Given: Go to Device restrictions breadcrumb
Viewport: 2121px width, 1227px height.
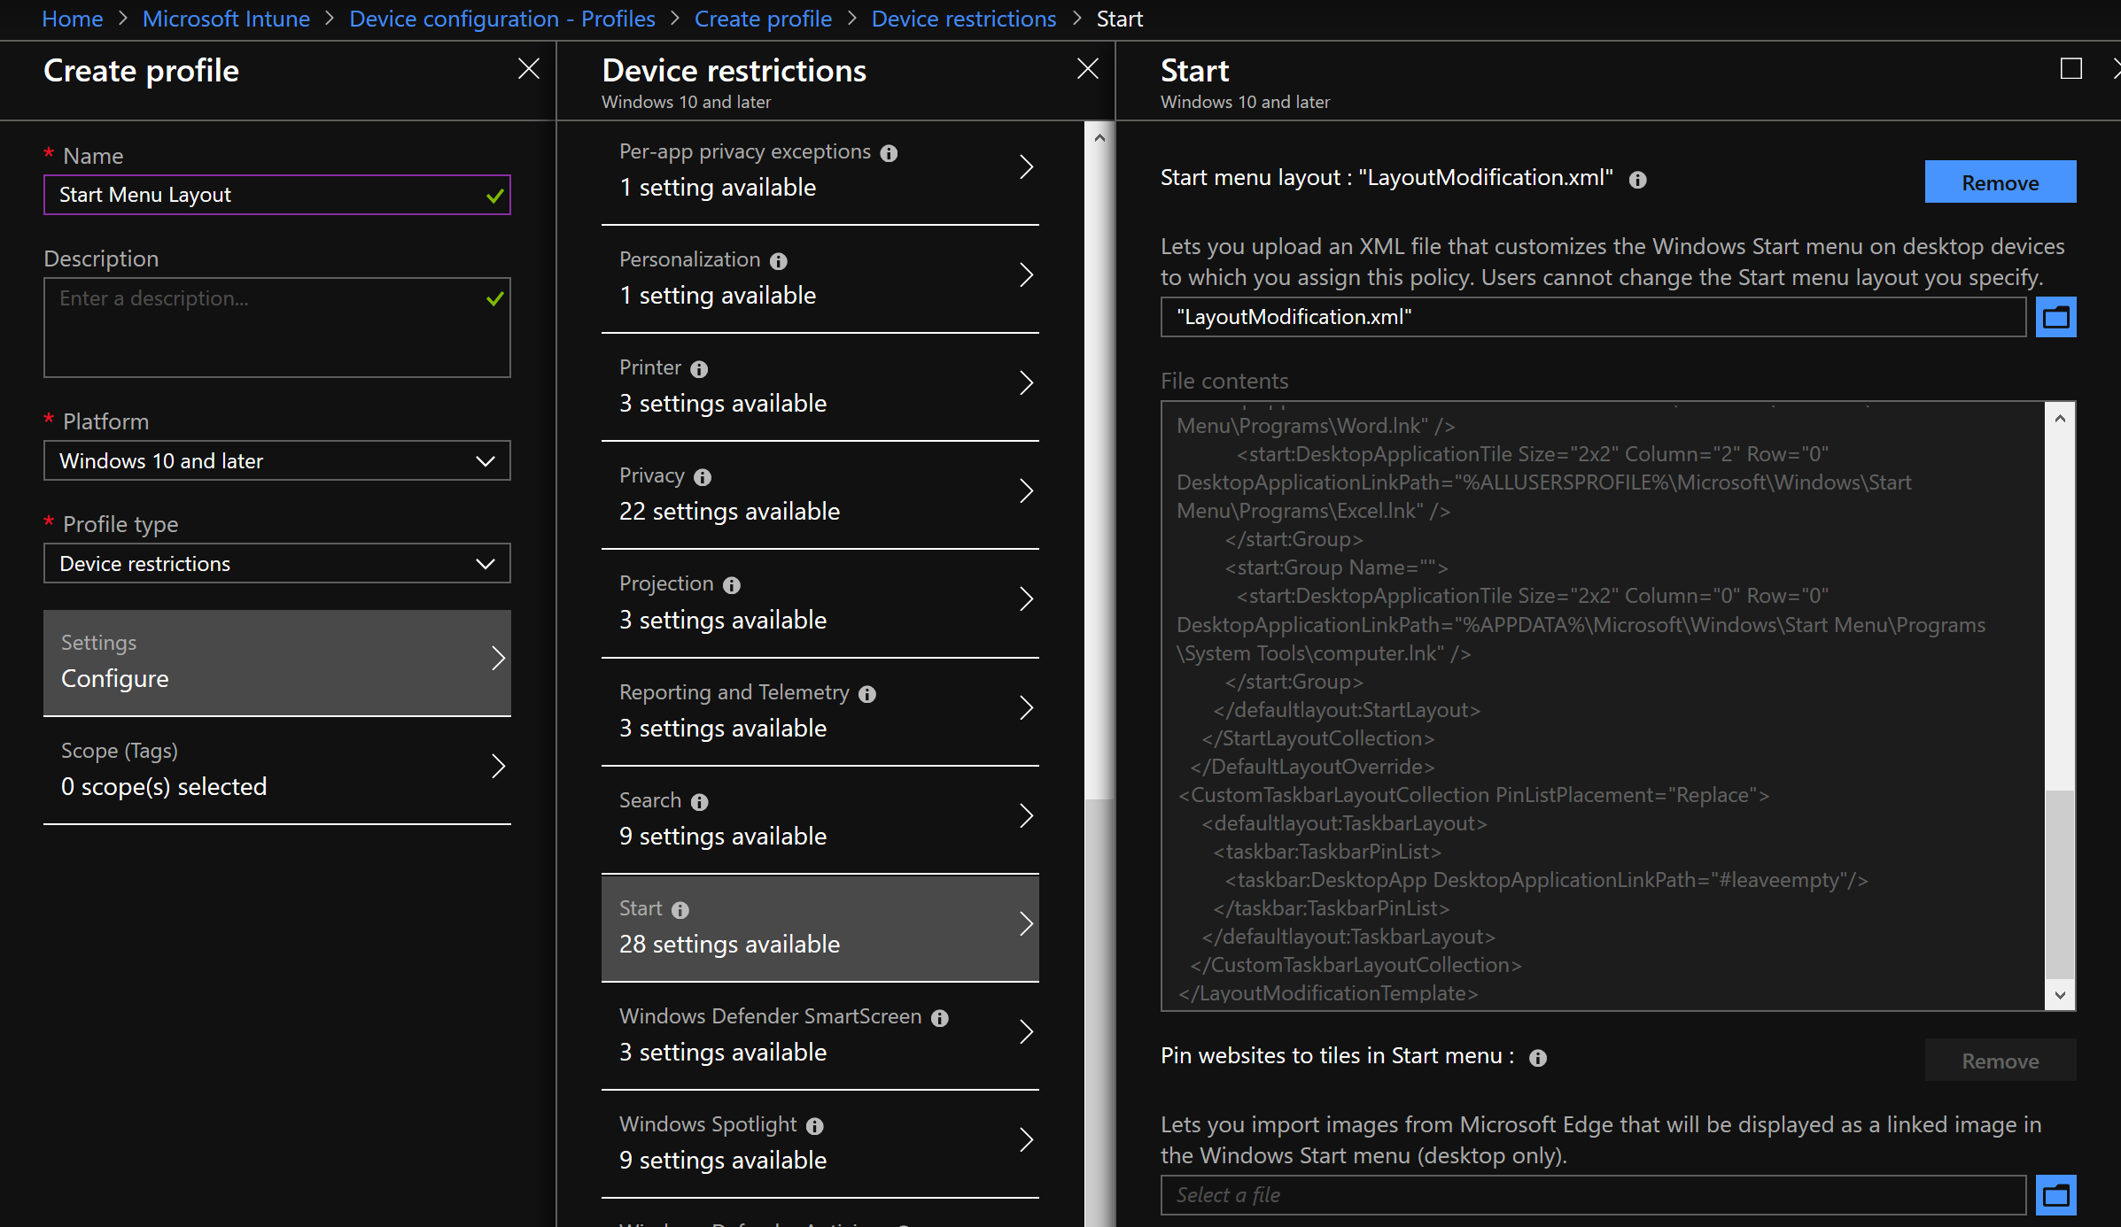Looking at the screenshot, I should (963, 19).
